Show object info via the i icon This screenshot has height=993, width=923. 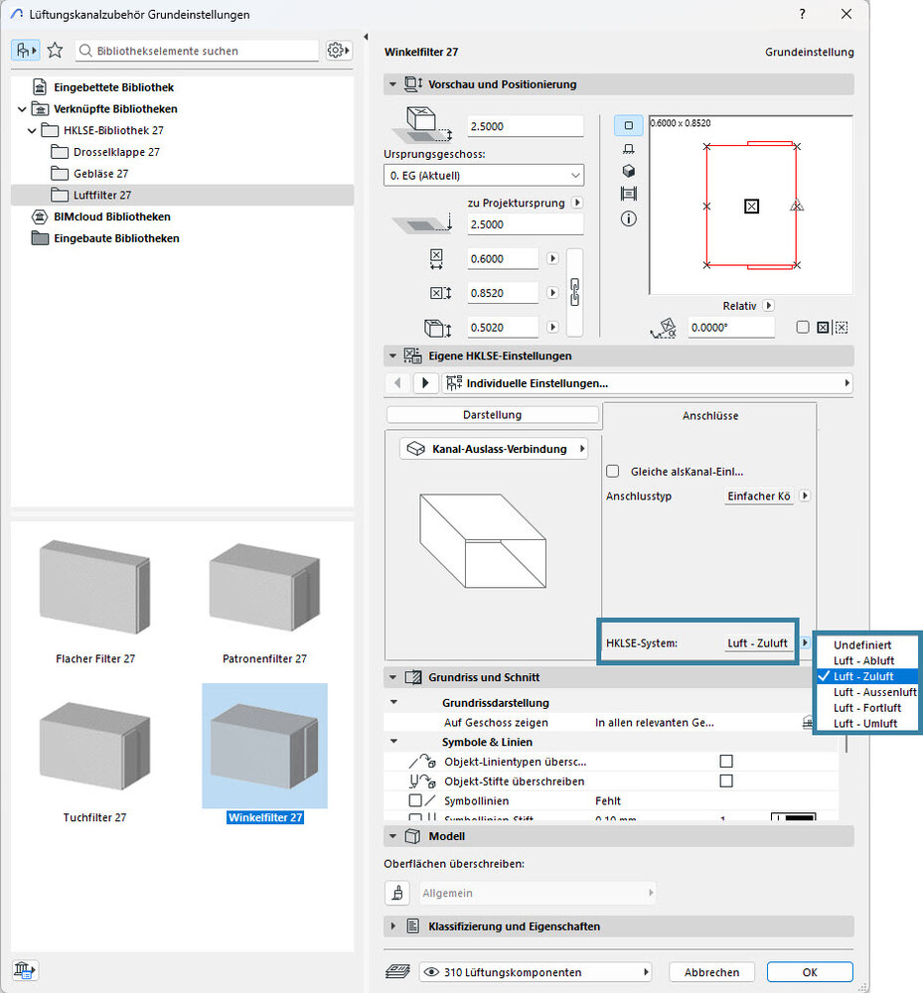coord(629,218)
